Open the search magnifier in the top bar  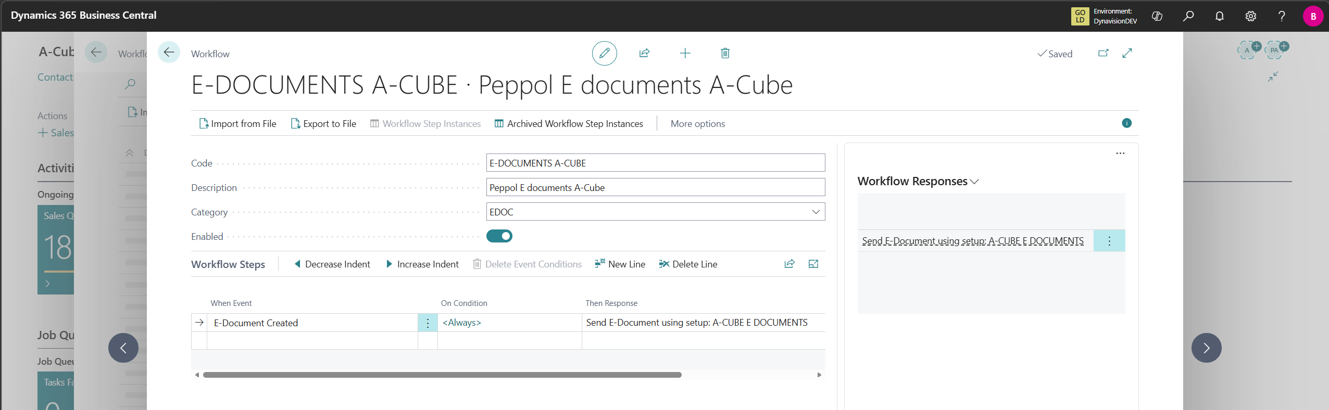click(1188, 16)
